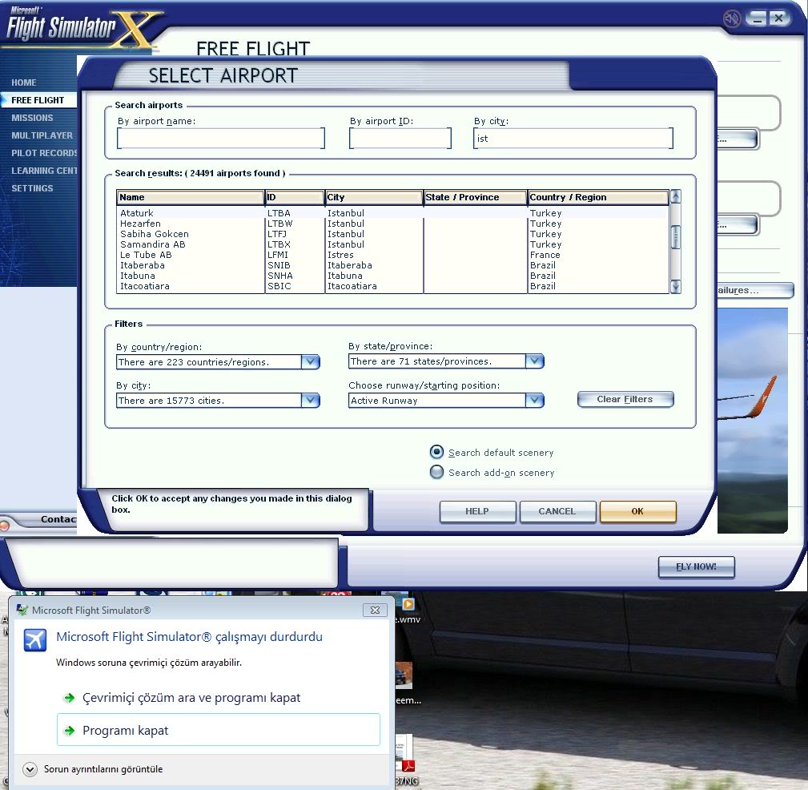Screen dimensions: 808x790
Task: Open PILOT RECORDS in the sidebar
Action: click(x=44, y=153)
